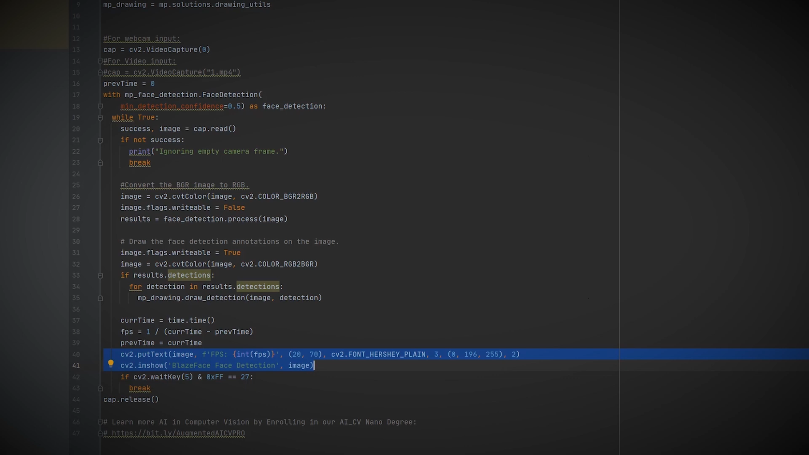Toggle fold end marker at draw_detection line
The image size is (809, 455).
(x=100, y=298)
